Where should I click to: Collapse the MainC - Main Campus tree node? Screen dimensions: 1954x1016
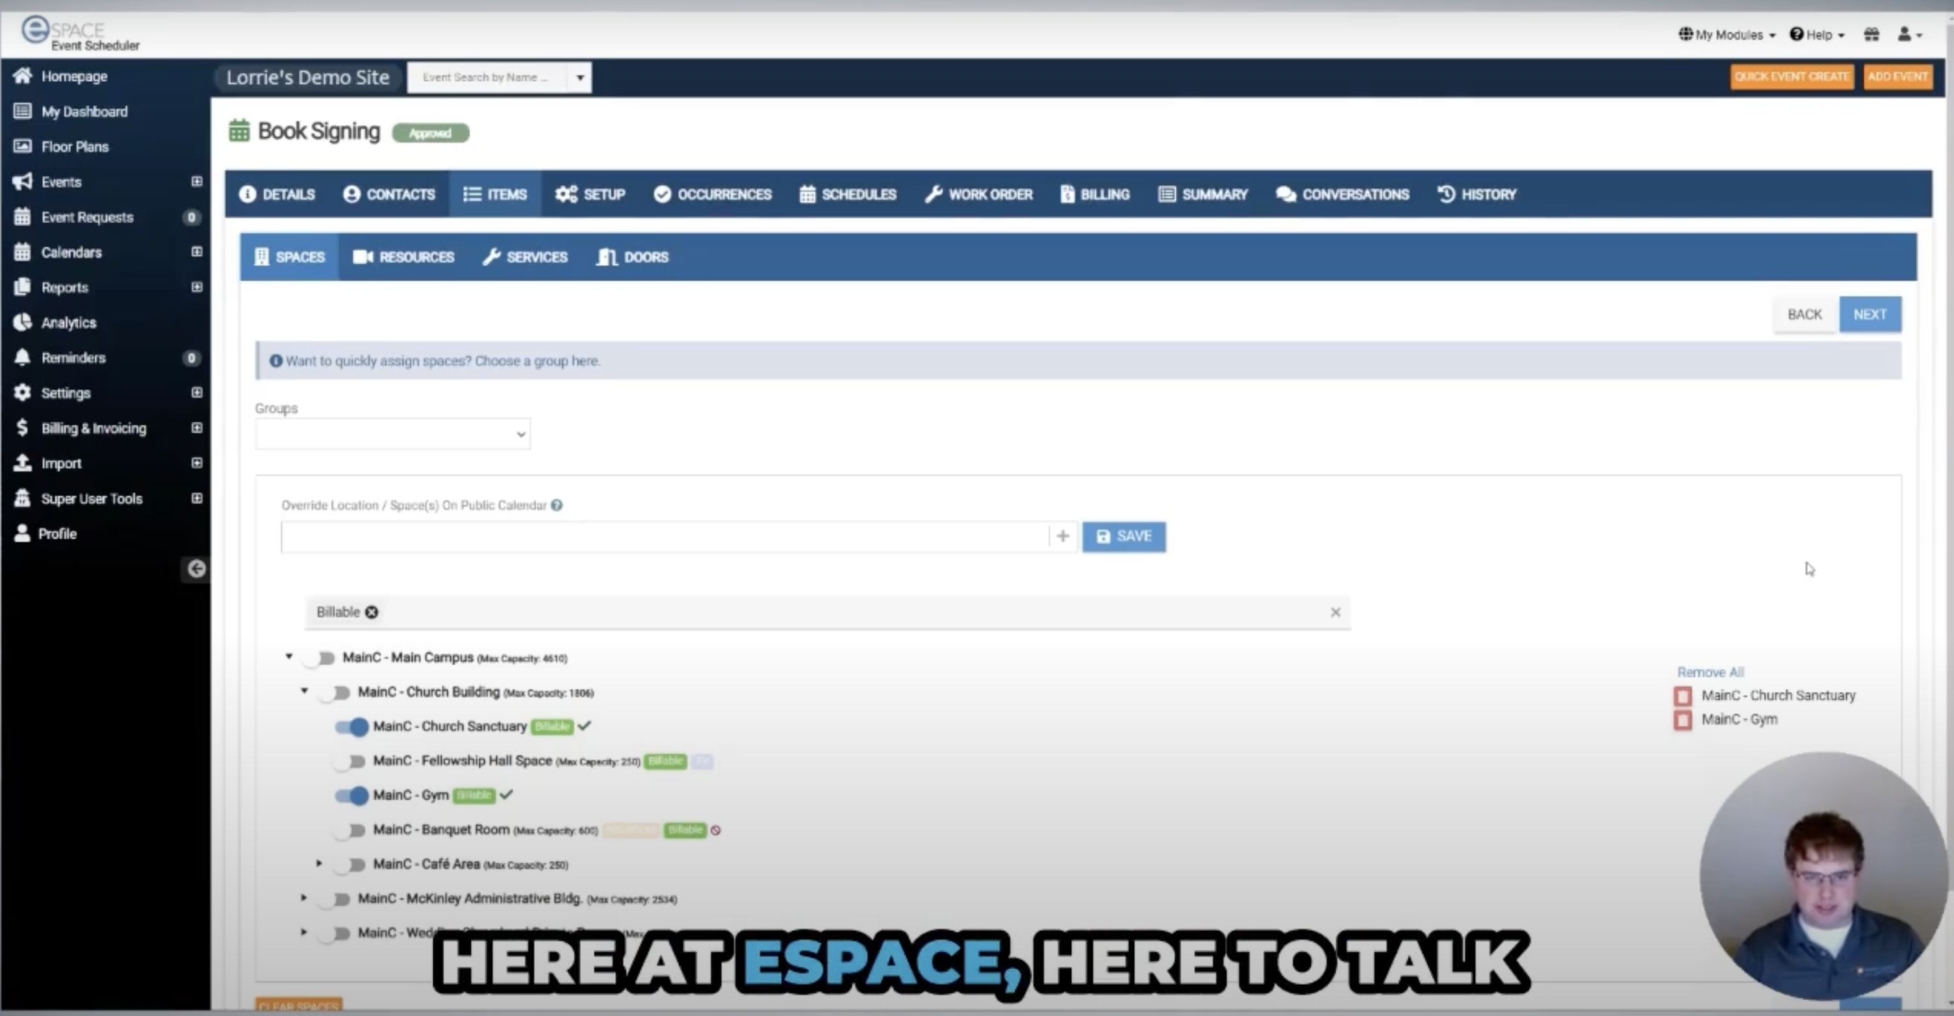click(x=288, y=656)
